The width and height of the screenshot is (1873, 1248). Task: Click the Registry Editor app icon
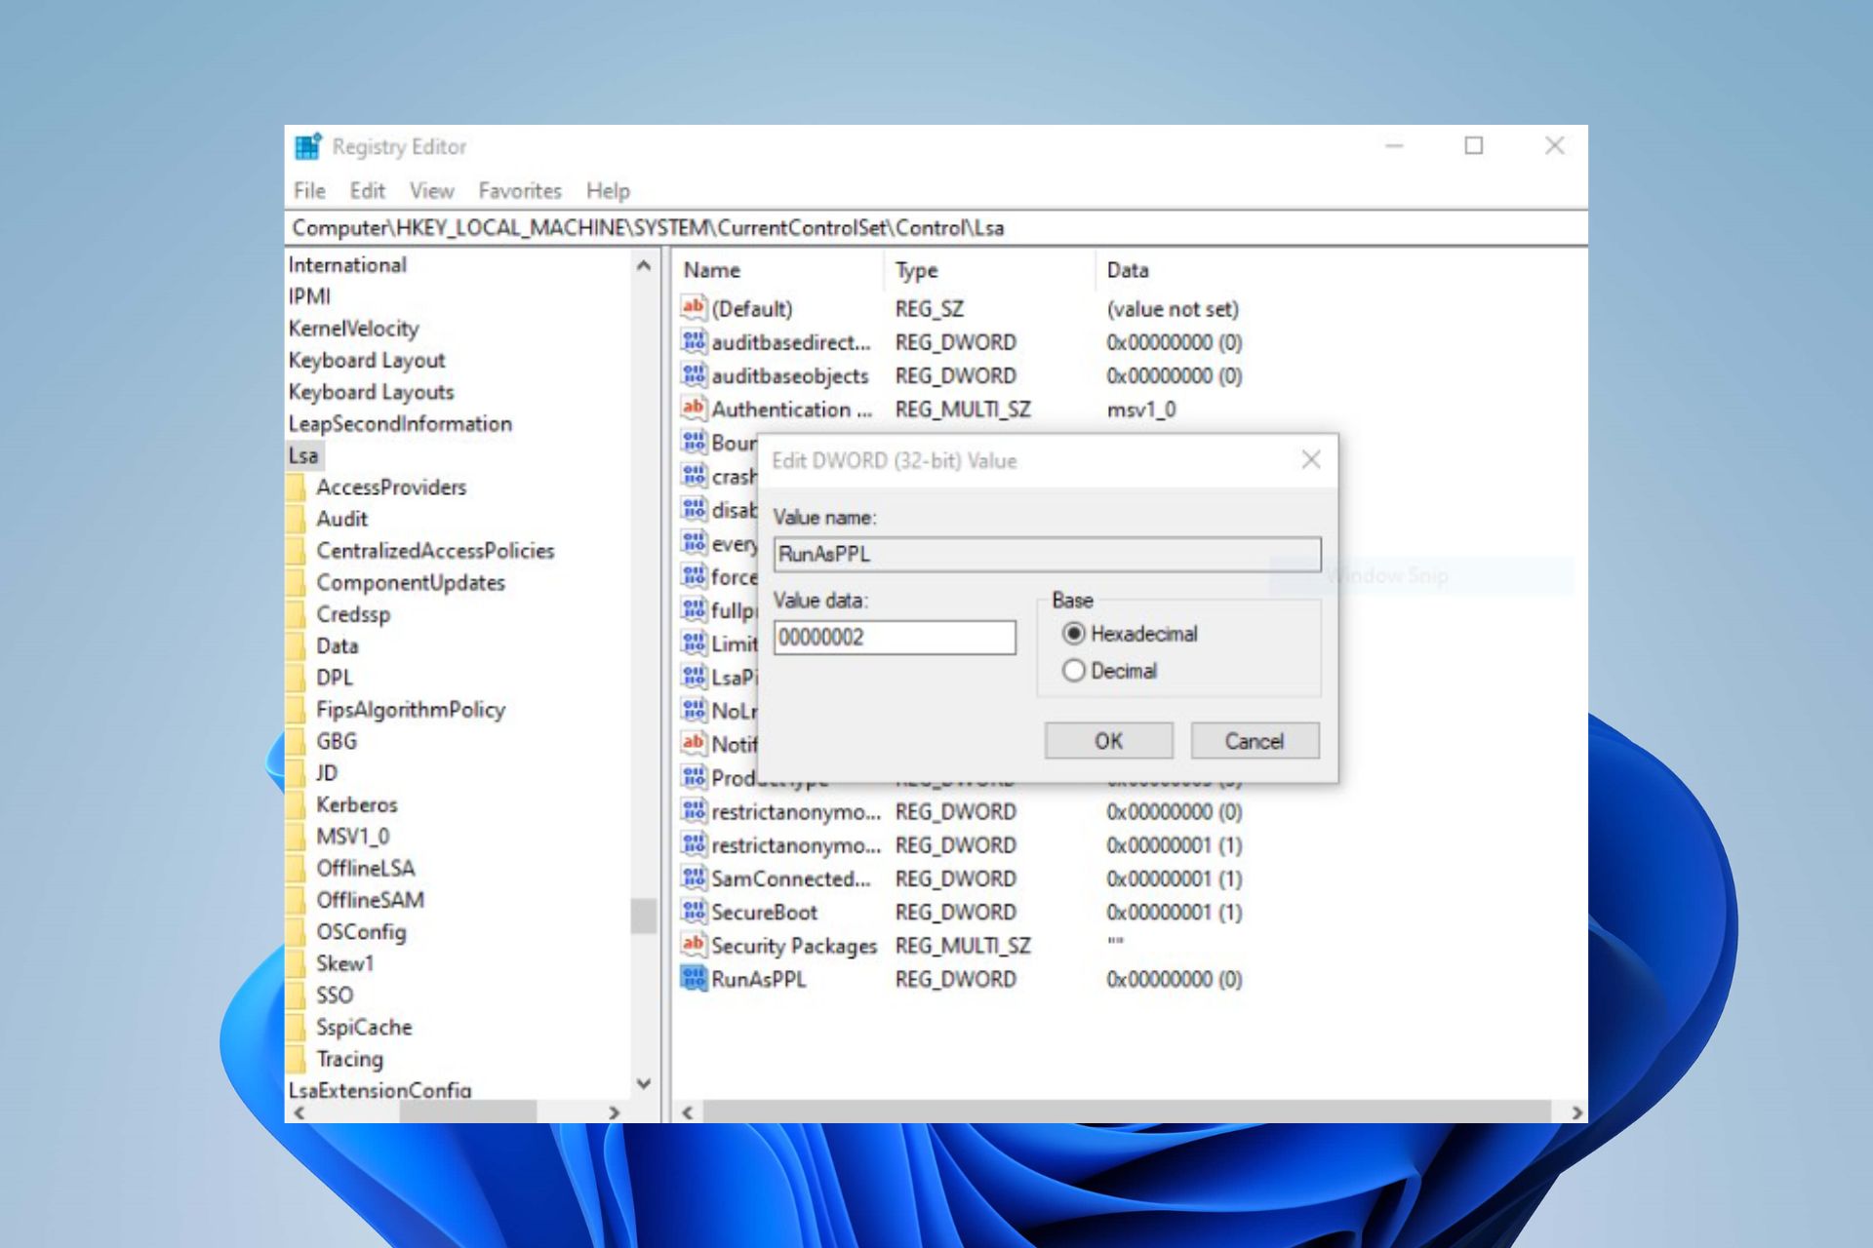308,146
